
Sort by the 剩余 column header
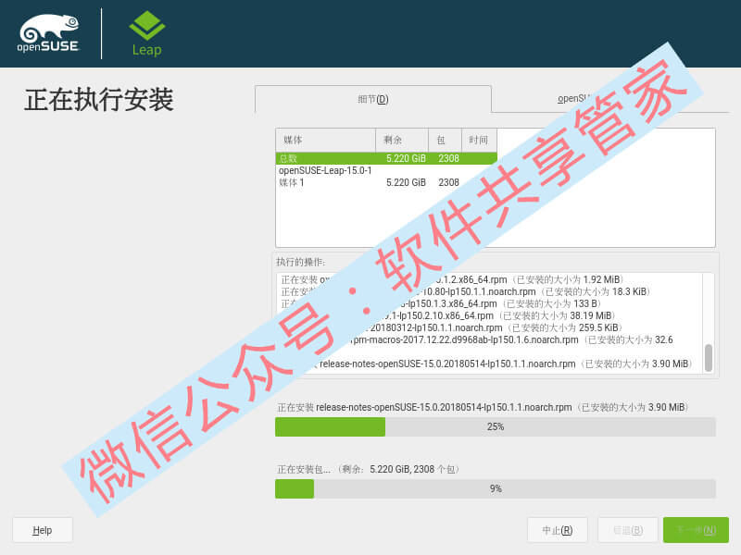point(402,141)
